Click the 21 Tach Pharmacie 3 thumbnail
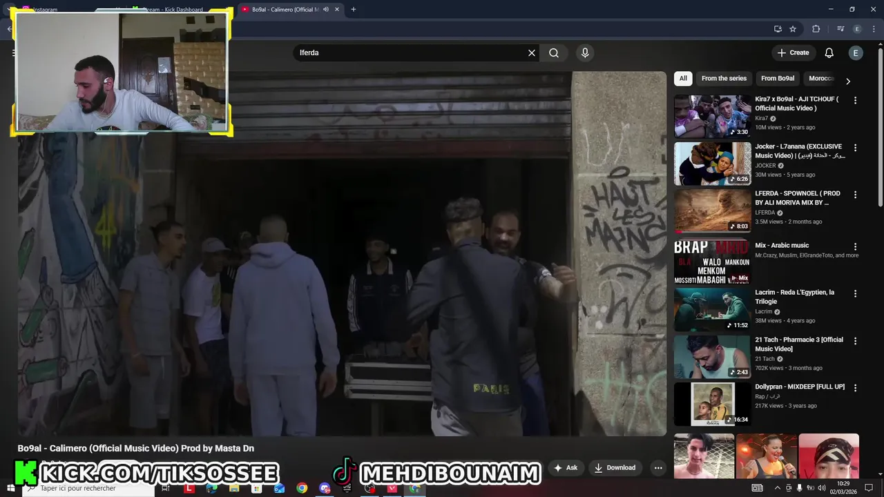This screenshot has width=884, height=497. (x=712, y=356)
